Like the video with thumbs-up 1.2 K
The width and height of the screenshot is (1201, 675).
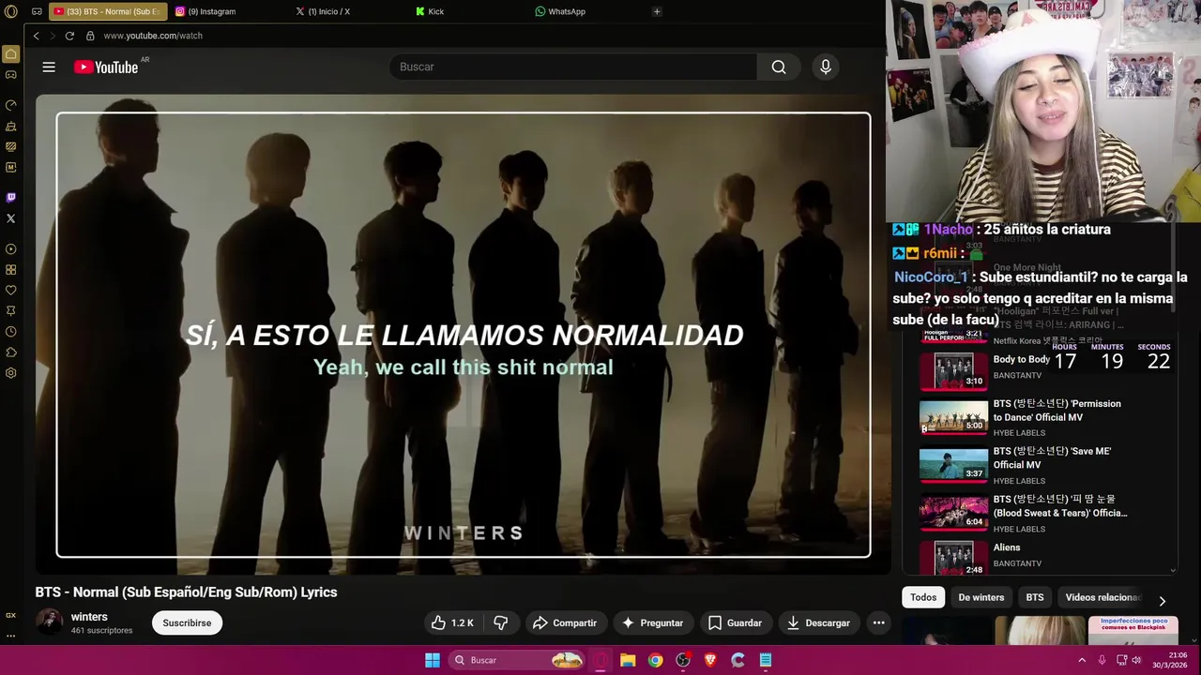click(453, 622)
